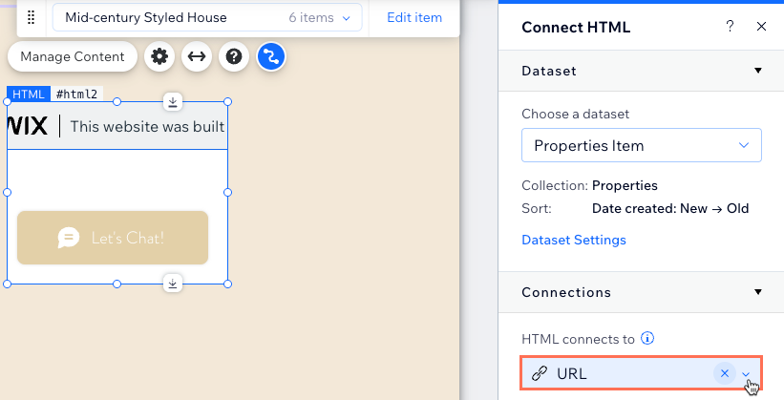The image size is (784, 400).
Task: Click the bottom download handle on HTML element
Action: click(173, 284)
